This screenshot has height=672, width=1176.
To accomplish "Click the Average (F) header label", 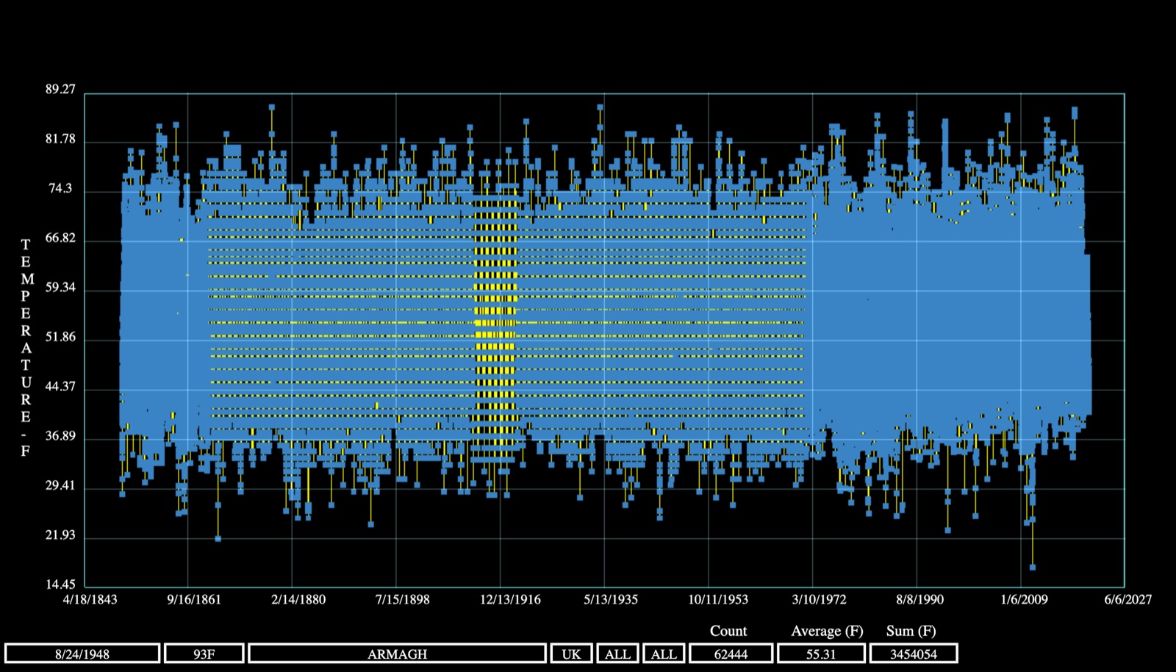I will click(x=827, y=631).
